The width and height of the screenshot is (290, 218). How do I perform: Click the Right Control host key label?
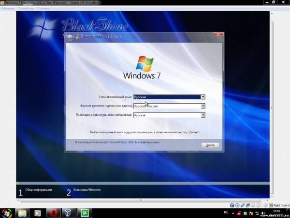pos(281,205)
